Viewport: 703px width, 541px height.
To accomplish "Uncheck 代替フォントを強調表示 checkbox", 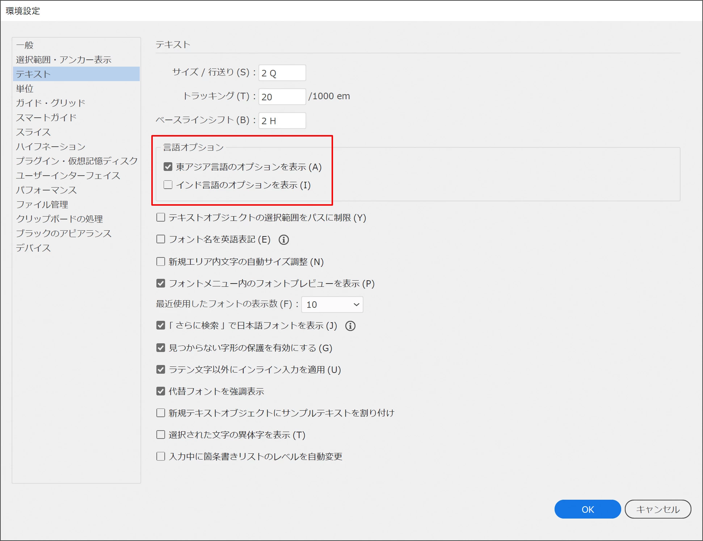I will click(x=161, y=391).
